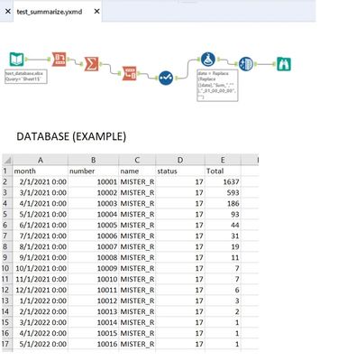
Task: Select column D header
Action: click(x=180, y=160)
